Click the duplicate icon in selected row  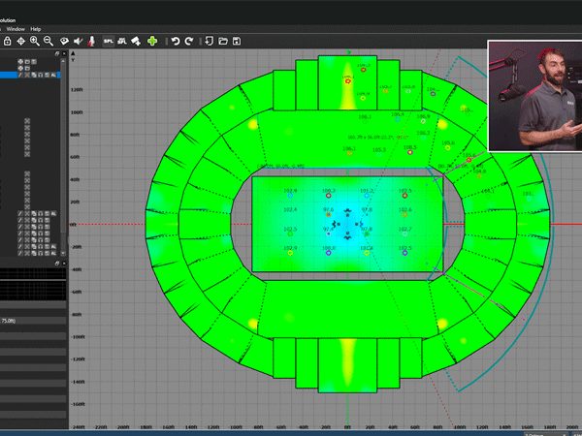click(x=34, y=75)
